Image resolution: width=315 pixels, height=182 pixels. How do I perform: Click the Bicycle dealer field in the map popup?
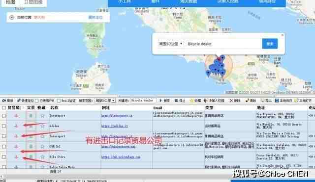(x=223, y=44)
